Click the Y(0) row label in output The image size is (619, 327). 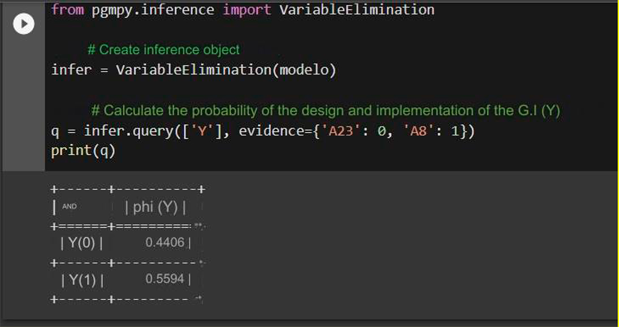coord(81,243)
